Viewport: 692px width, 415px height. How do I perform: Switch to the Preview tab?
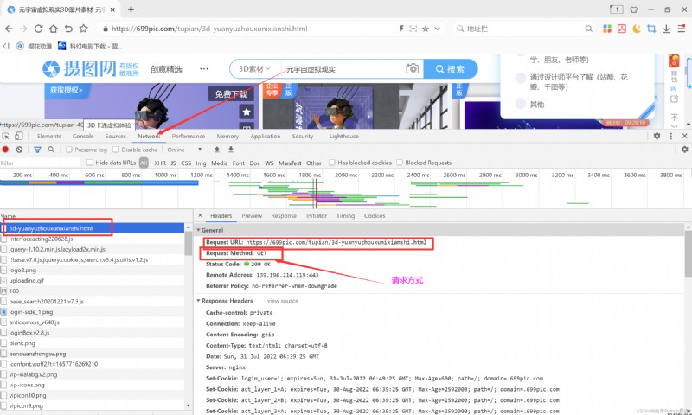coord(252,215)
